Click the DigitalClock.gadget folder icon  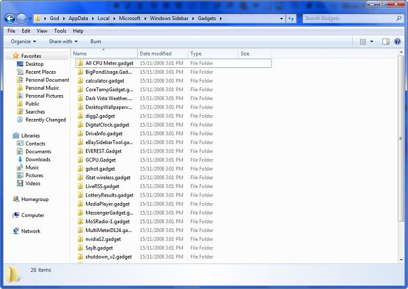[x=81, y=125]
